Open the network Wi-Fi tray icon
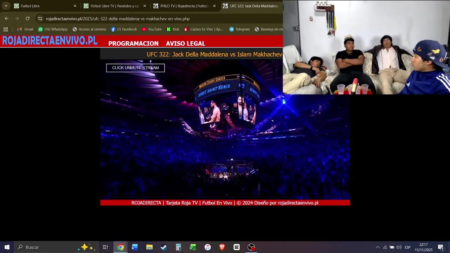450x253 pixels. point(385,247)
